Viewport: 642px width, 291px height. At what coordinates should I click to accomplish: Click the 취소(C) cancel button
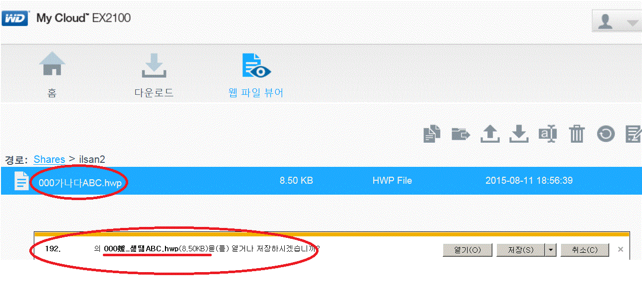584,250
